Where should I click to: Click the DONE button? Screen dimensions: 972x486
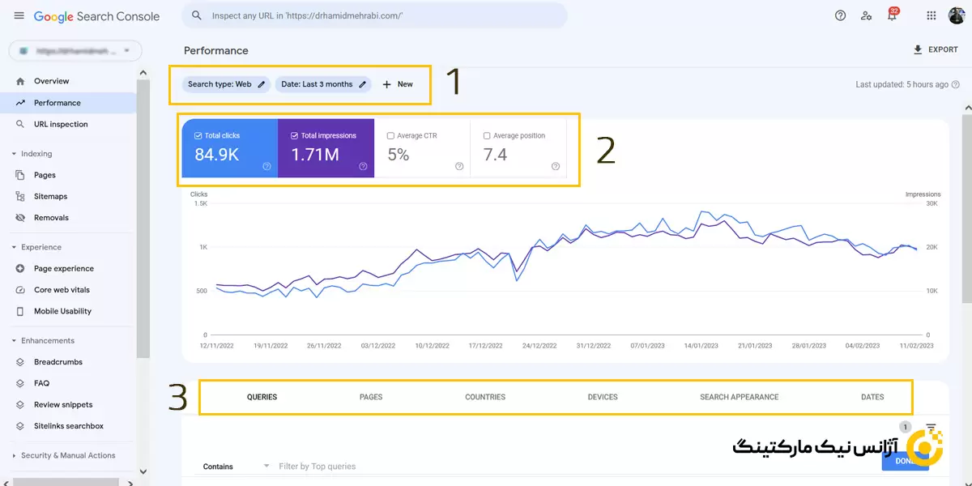(905, 460)
